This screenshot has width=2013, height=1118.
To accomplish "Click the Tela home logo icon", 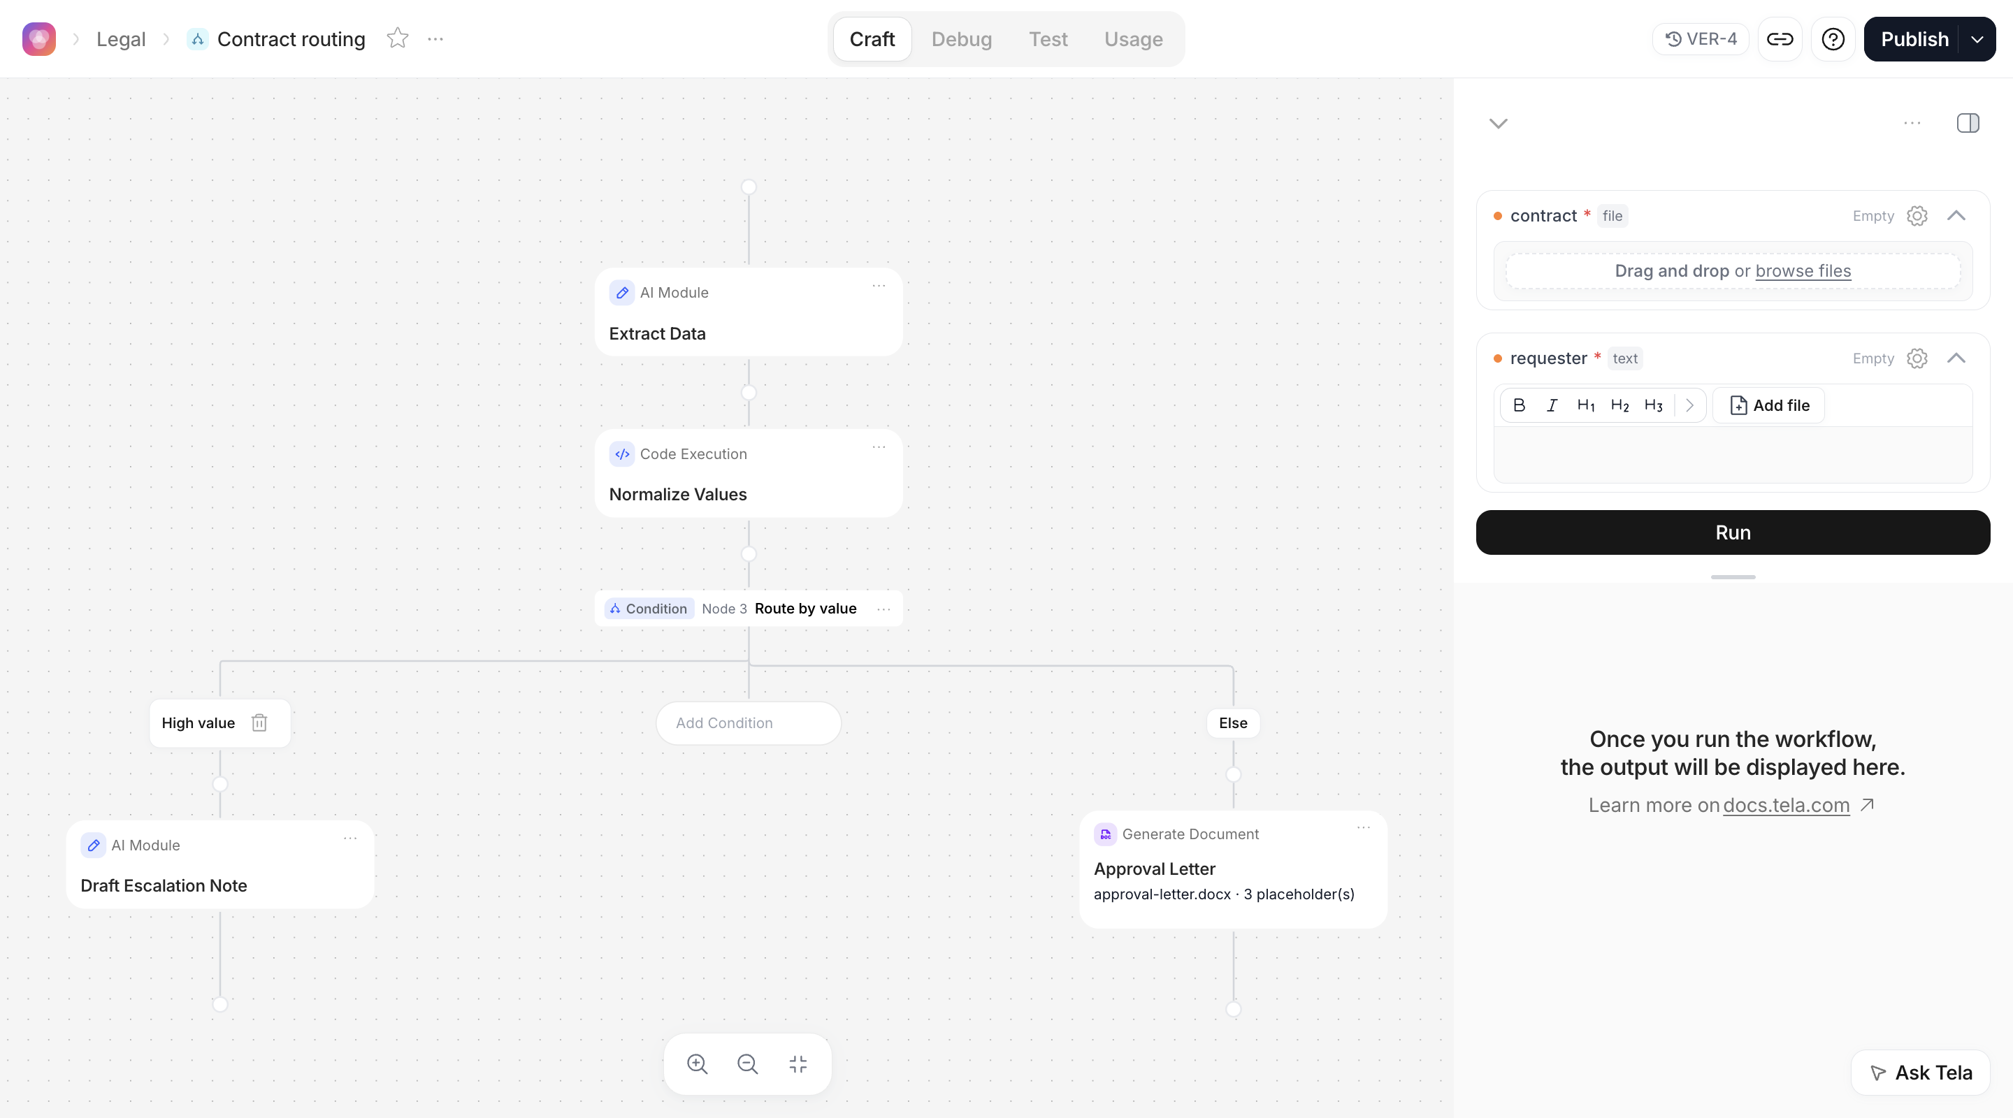I will [39, 39].
